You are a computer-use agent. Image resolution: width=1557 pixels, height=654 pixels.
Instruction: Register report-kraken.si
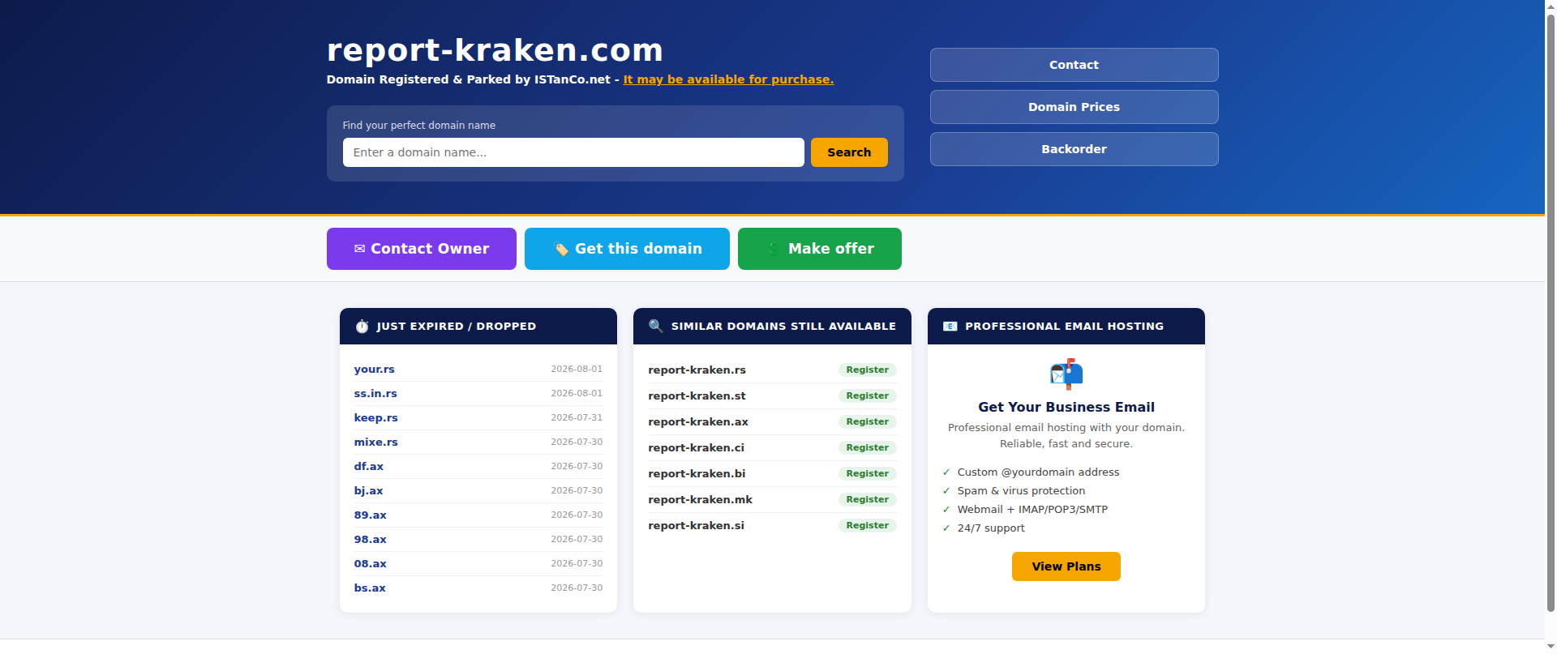pyautogui.click(x=867, y=525)
